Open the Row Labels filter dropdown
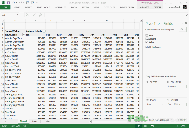This screenshot has height=128, width=189. 24,35
